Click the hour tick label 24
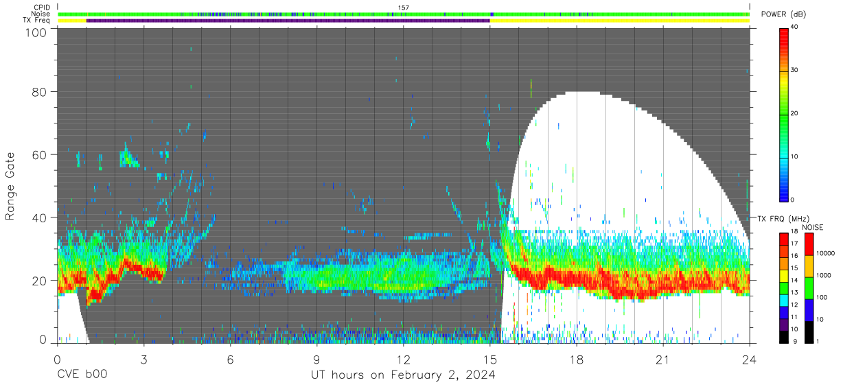This screenshot has width=843, height=389. click(750, 359)
